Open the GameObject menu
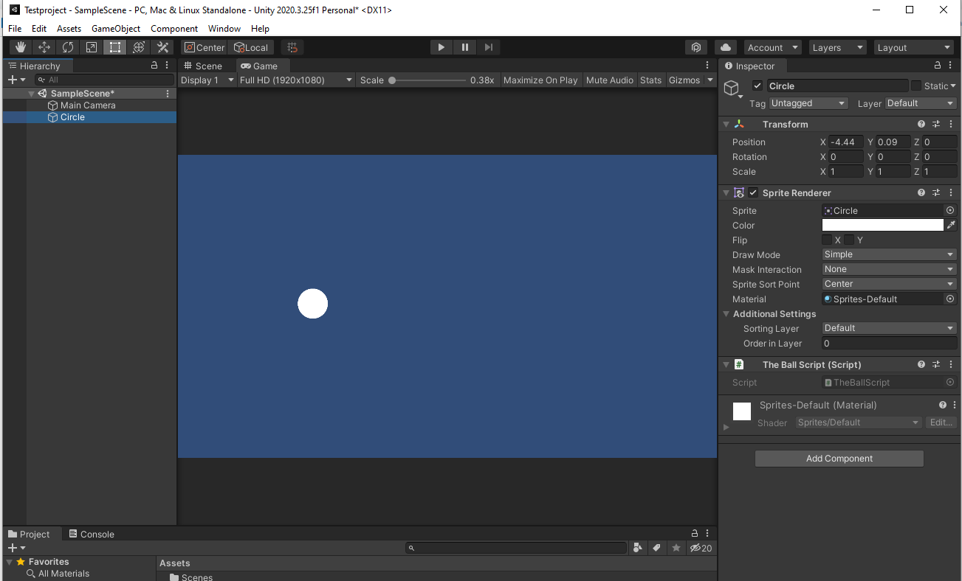This screenshot has width=962, height=581. click(x=116, y=29)
